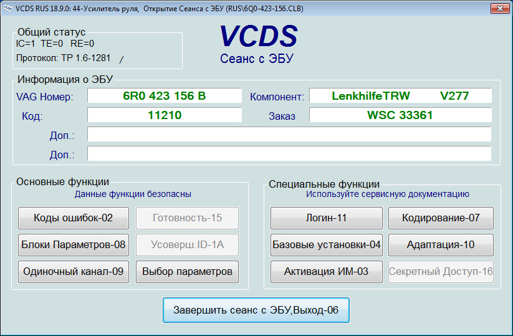Click the Информация о ЭБУ group title
Screen dimensions: 513x336
coord(65,79)
